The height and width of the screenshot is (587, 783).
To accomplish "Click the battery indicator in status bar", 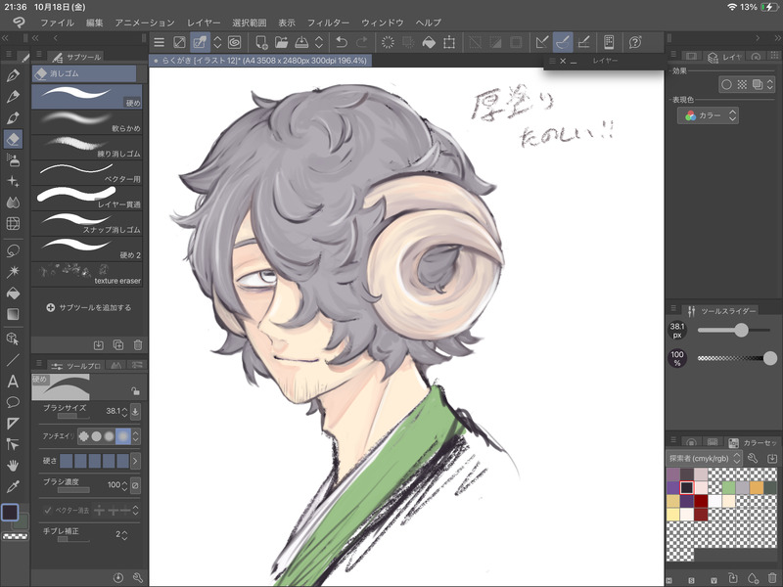I will click(769, 7).
